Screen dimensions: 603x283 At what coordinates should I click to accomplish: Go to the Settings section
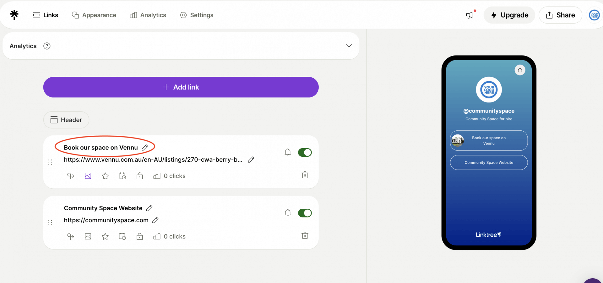click(x=196, y=15)
